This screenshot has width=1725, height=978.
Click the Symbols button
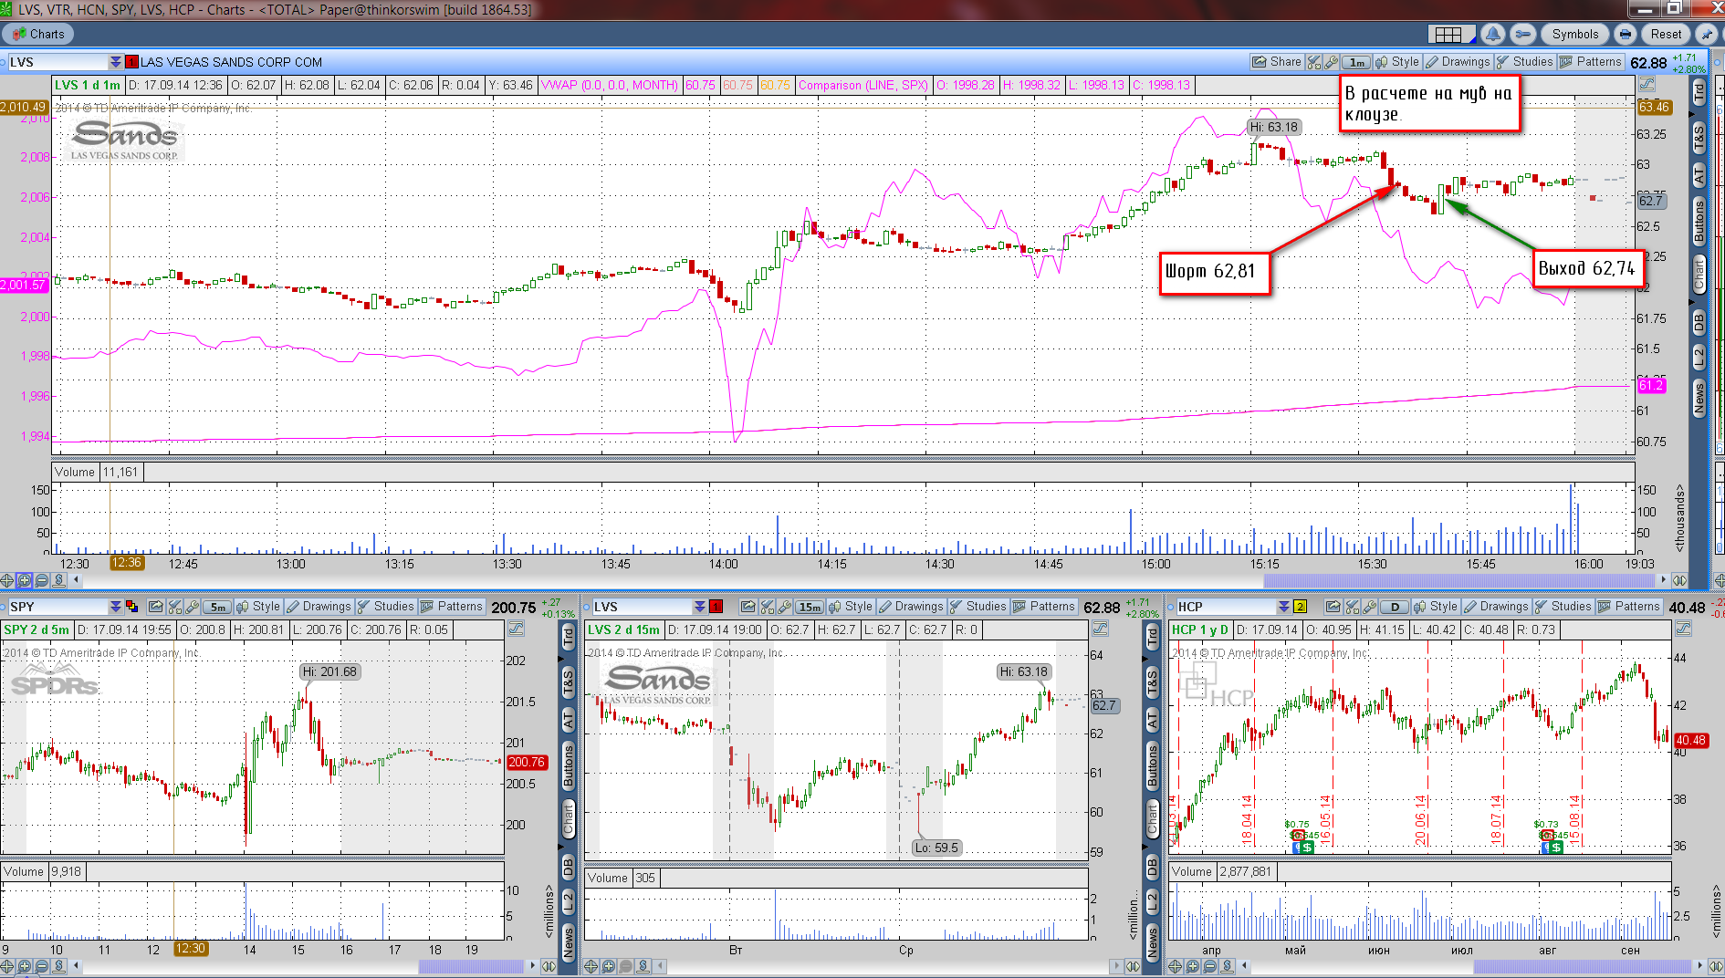pyautogui.click(x=1575, y=34)
